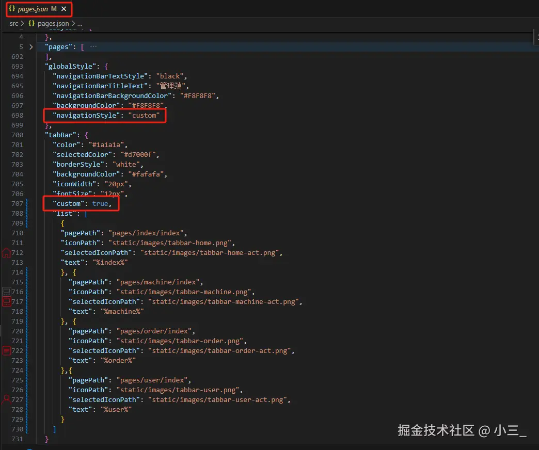Open the src breadcrumb folder
Image resolution: width=539 pixels, height=450 pixels.
point(14,23)
